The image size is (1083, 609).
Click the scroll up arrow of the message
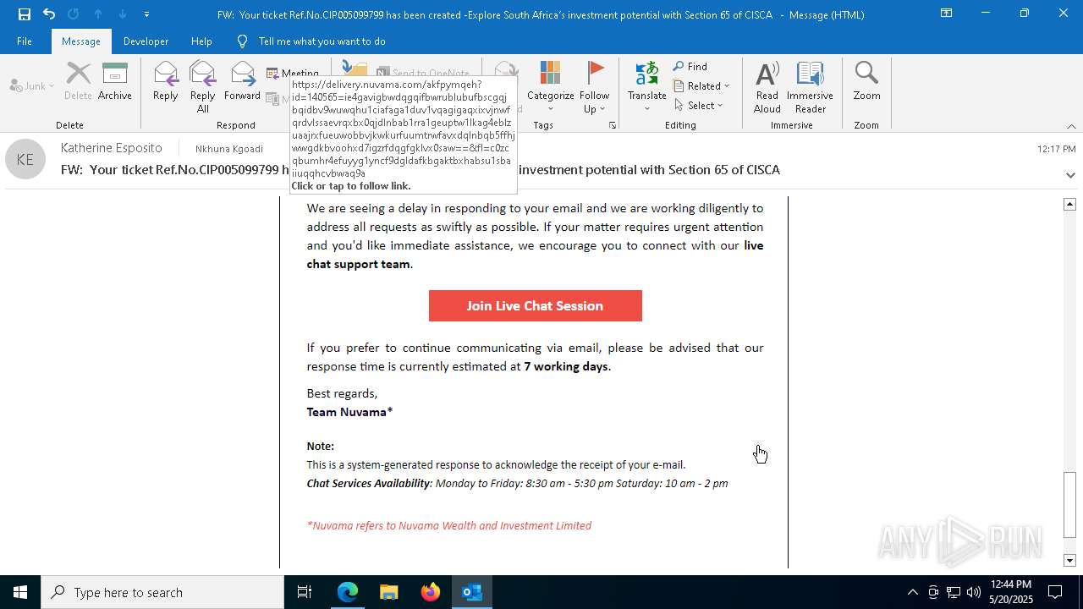click(1069, 204)
